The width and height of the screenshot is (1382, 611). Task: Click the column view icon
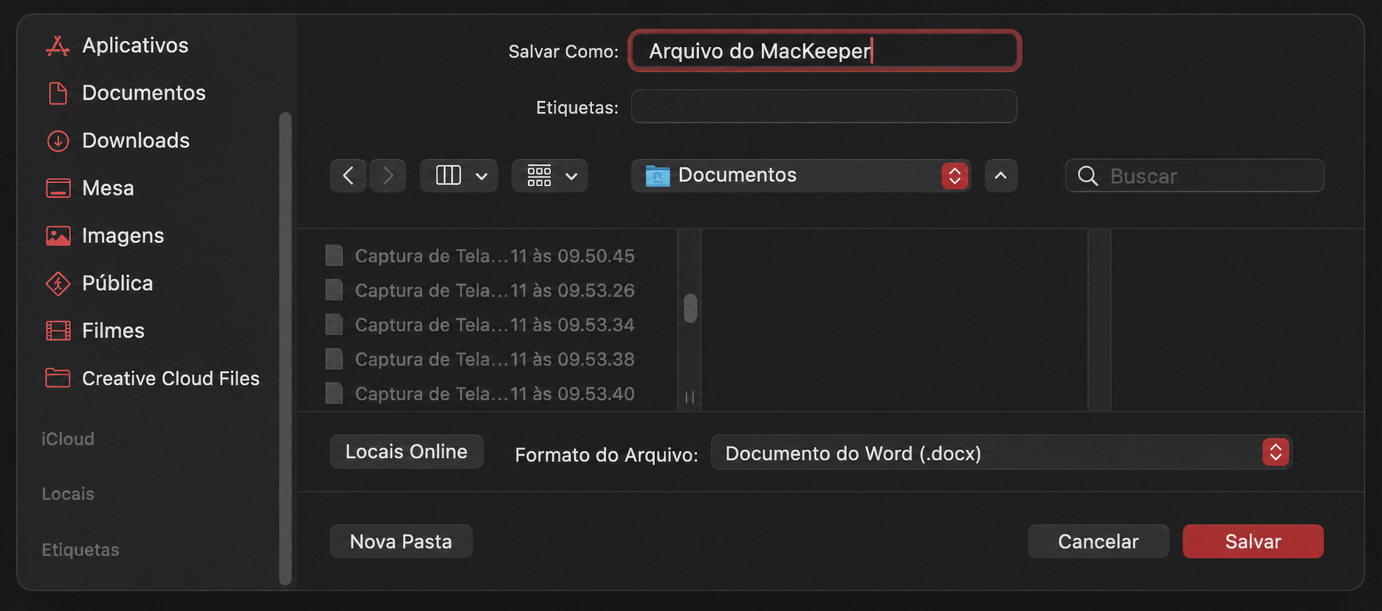click(448, 176)
